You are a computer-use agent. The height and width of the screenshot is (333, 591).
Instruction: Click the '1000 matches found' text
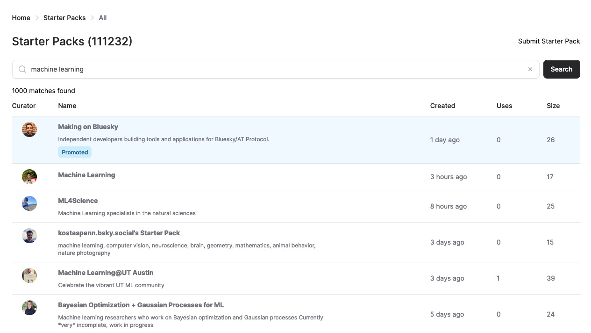(43, 91)
